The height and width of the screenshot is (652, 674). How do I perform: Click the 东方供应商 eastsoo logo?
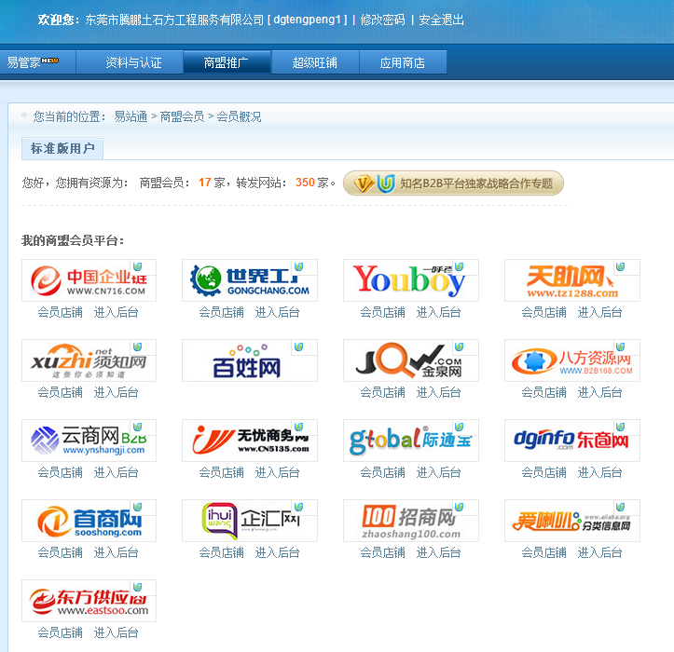click(89, 601)
